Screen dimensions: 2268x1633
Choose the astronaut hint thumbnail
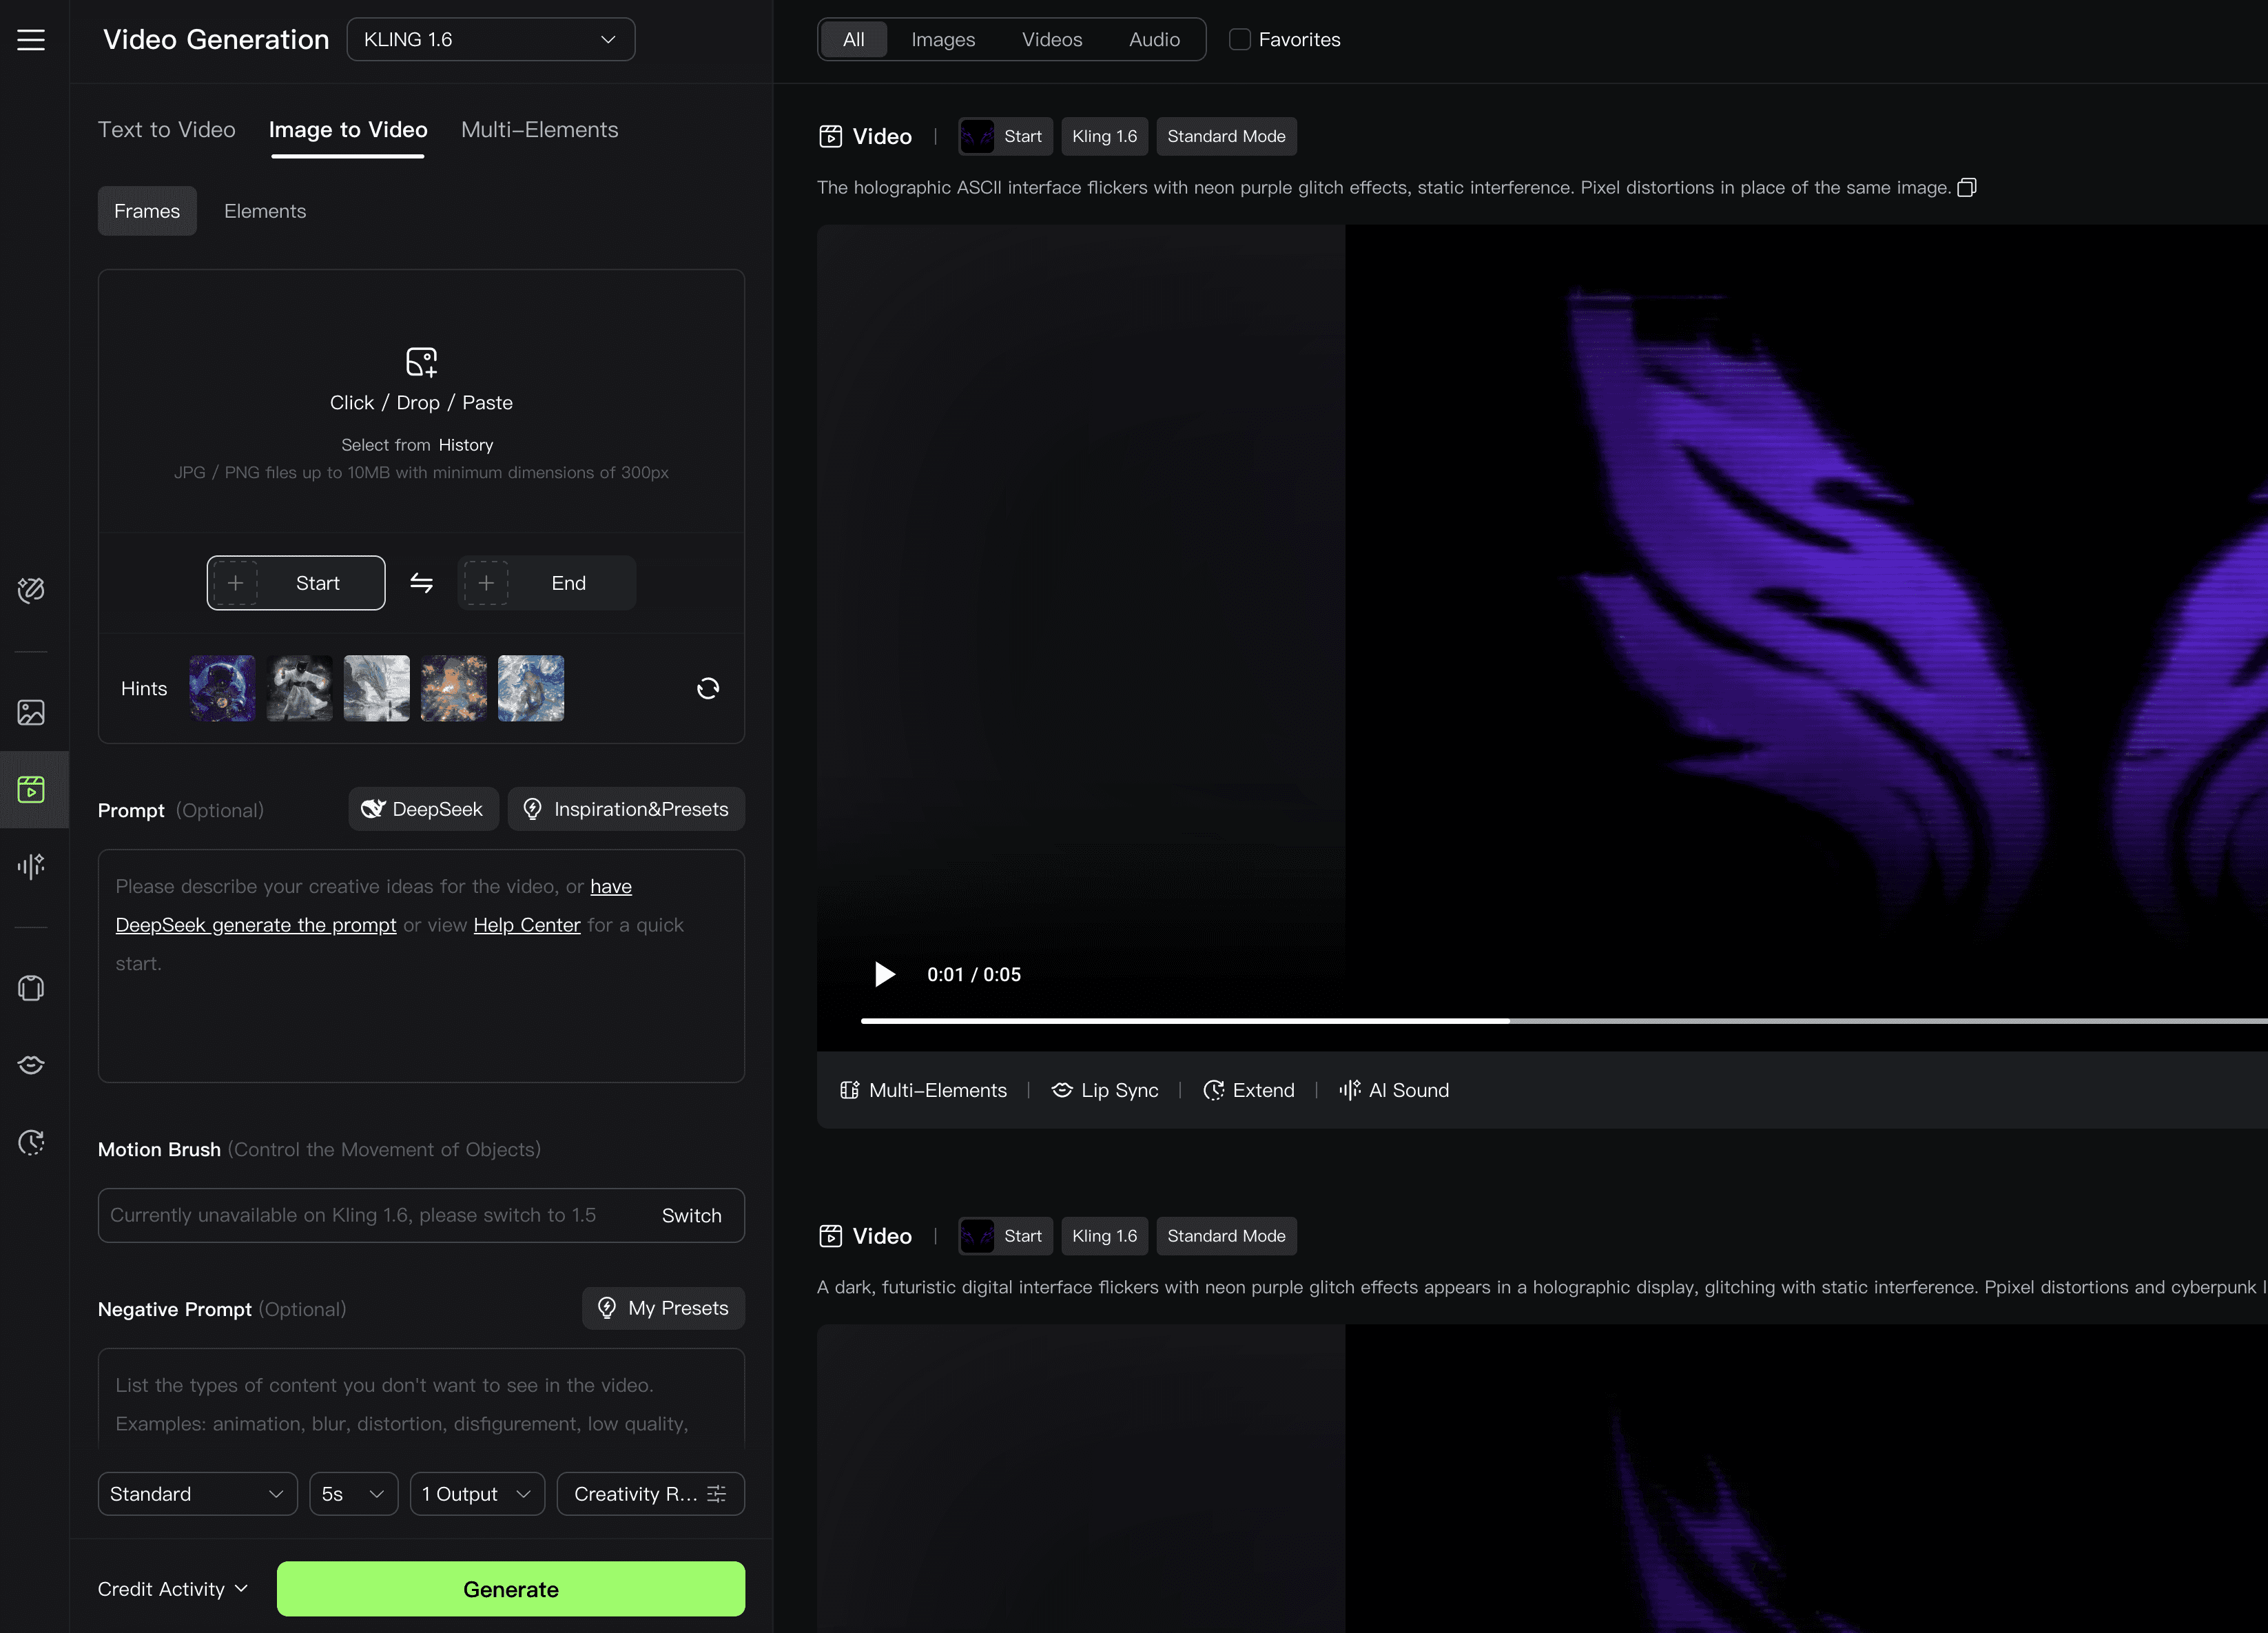tap(222, 688)
